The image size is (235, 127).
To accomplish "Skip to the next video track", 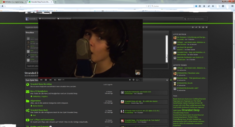I will [x=51, y=80].
